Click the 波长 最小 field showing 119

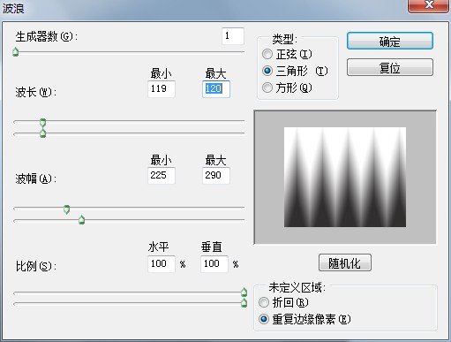[162, 88]
